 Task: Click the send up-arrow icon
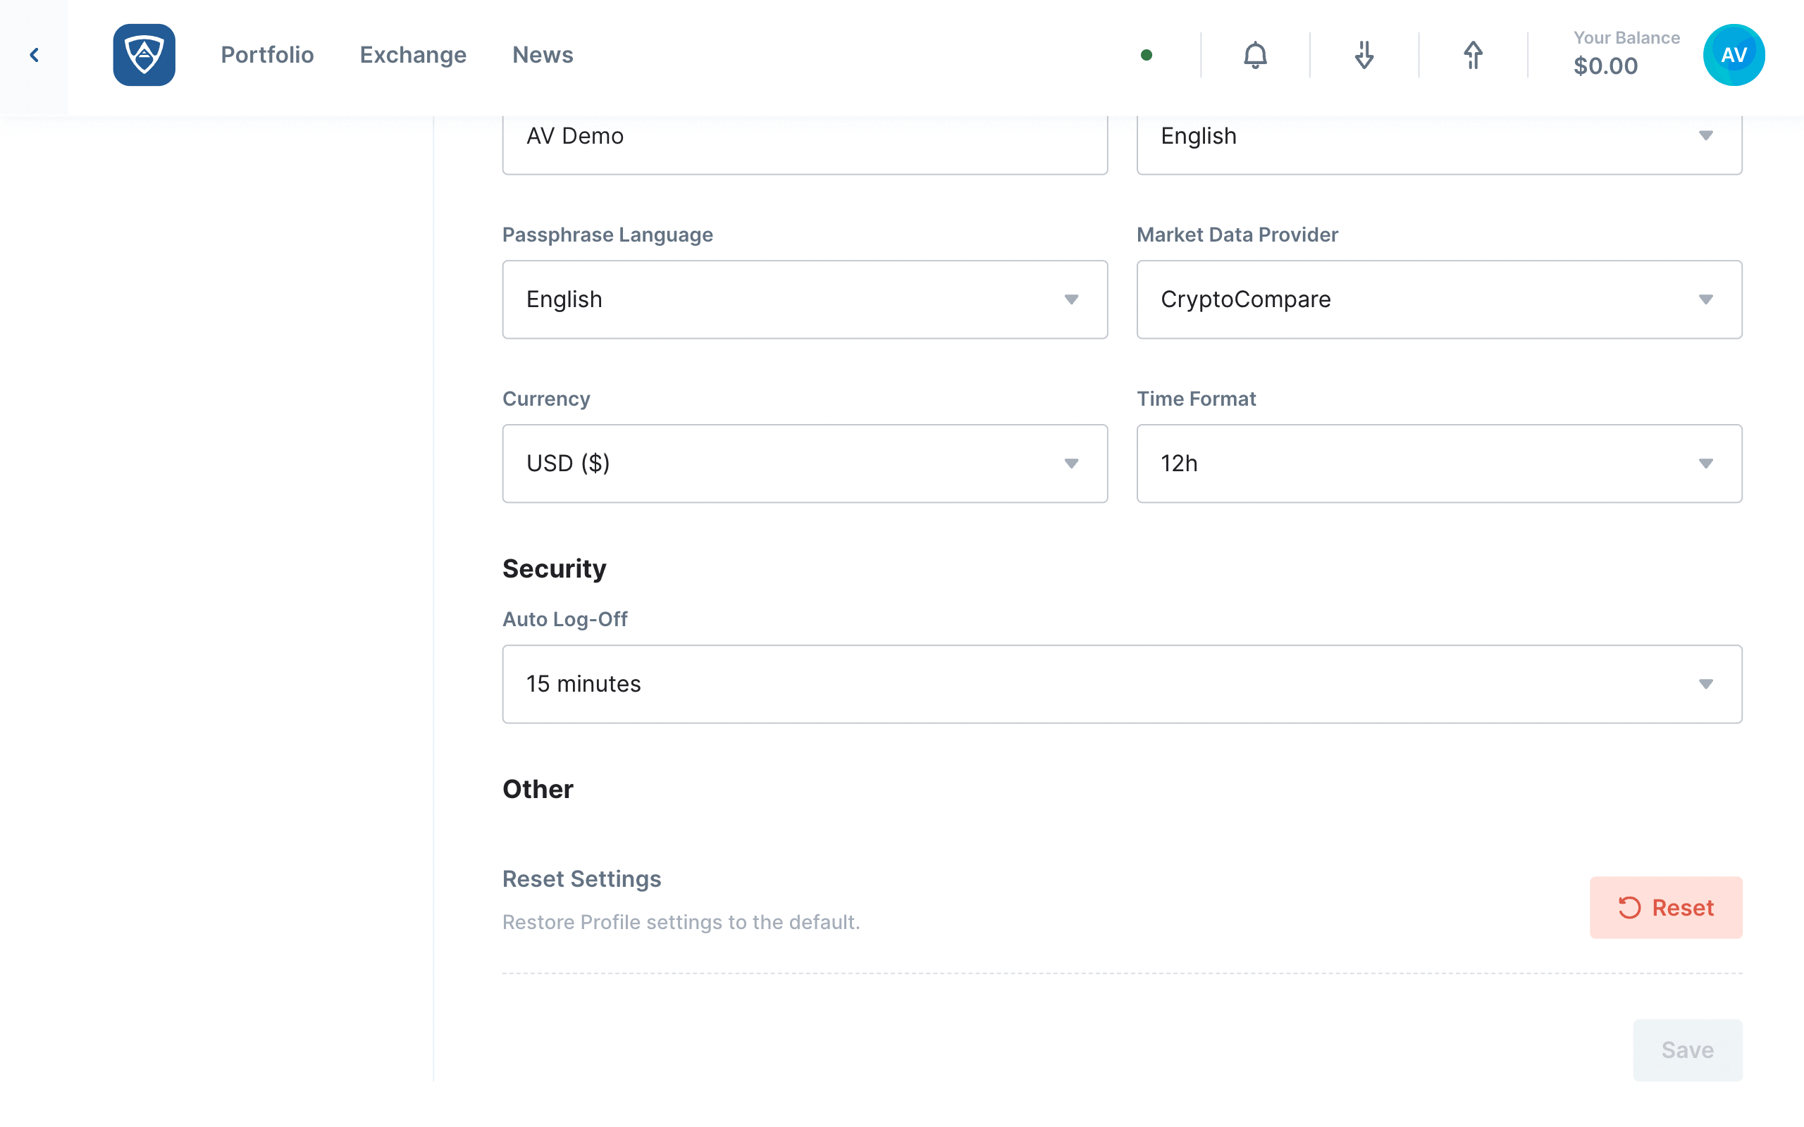click(1473, 55)
